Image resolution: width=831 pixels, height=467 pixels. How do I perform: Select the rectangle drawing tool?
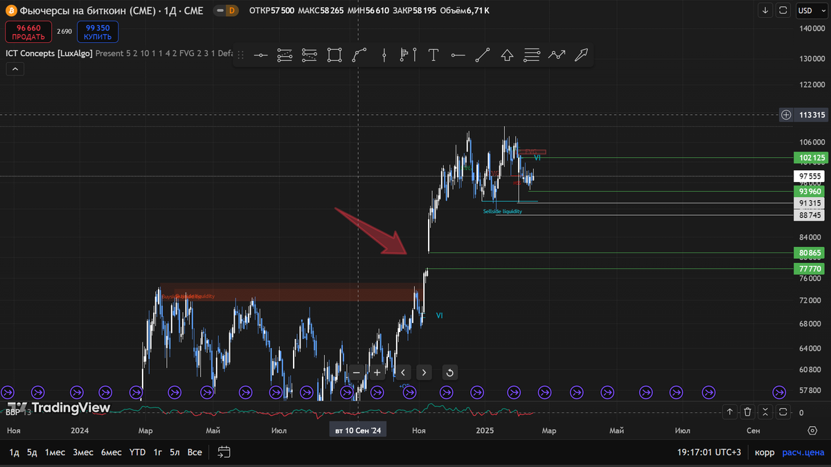[334, 55]
